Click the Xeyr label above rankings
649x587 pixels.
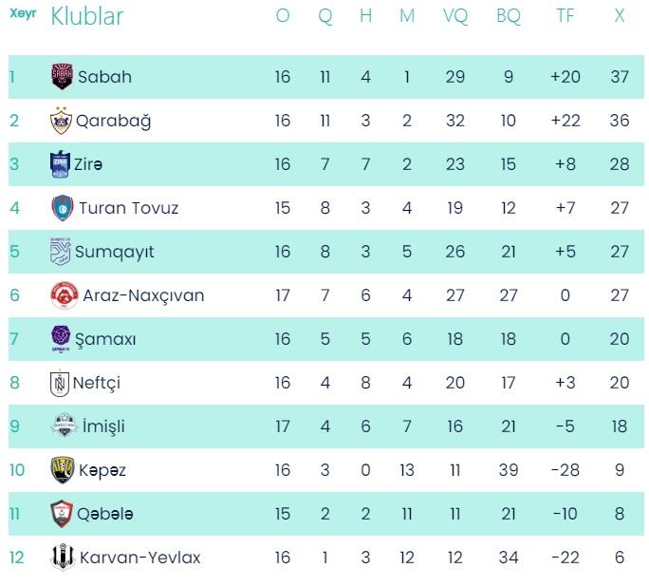(x=23, y=13)
